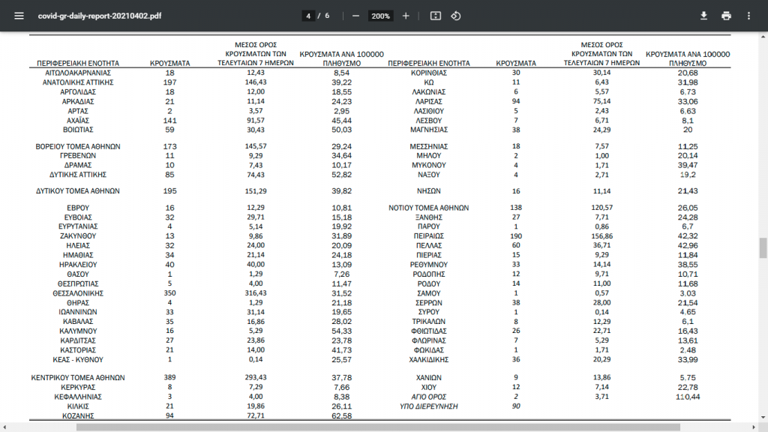Select the row label ΚΕΝΤΡΙΚΟΥ ΤΟΜΕΑ ΑΘΗΝΩΝ

[x=78, y=378]
